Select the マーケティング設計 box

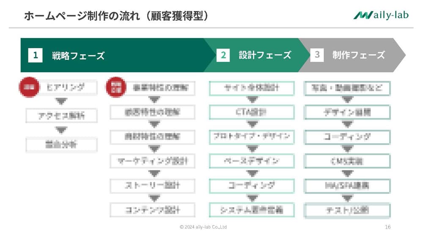point(152,161)
